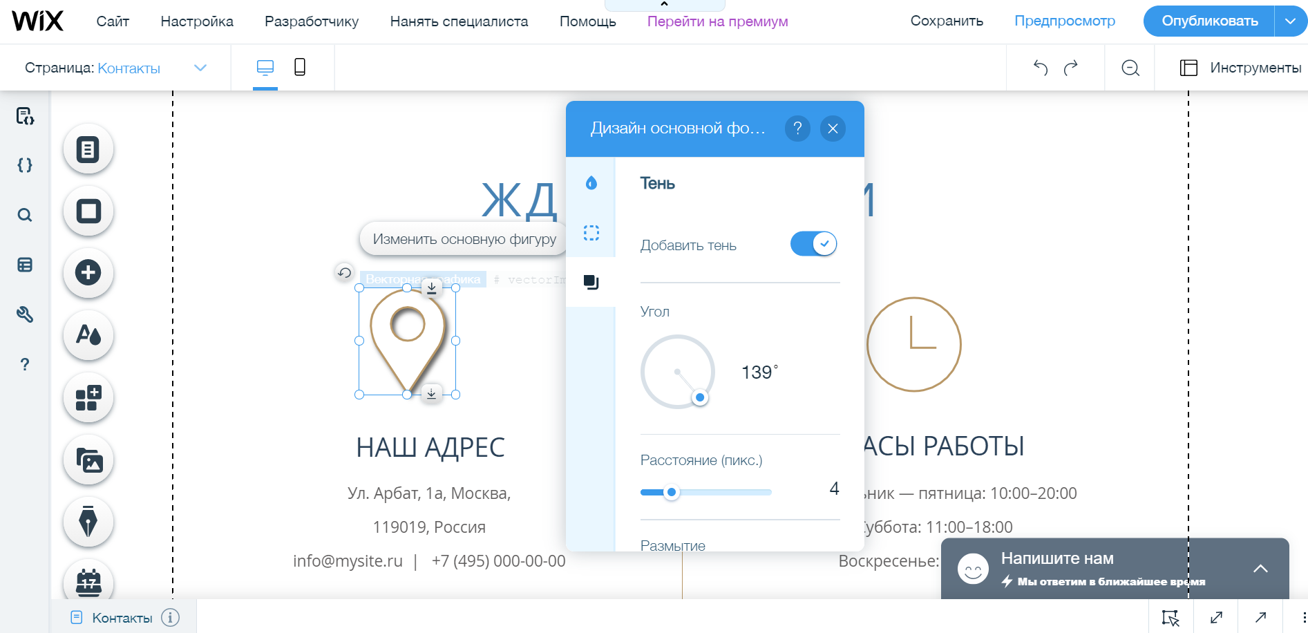Expand the Напишите нам chat widget
Image resolution: width=1308 pixels, height=633 pixels.
click(1260, 569)
